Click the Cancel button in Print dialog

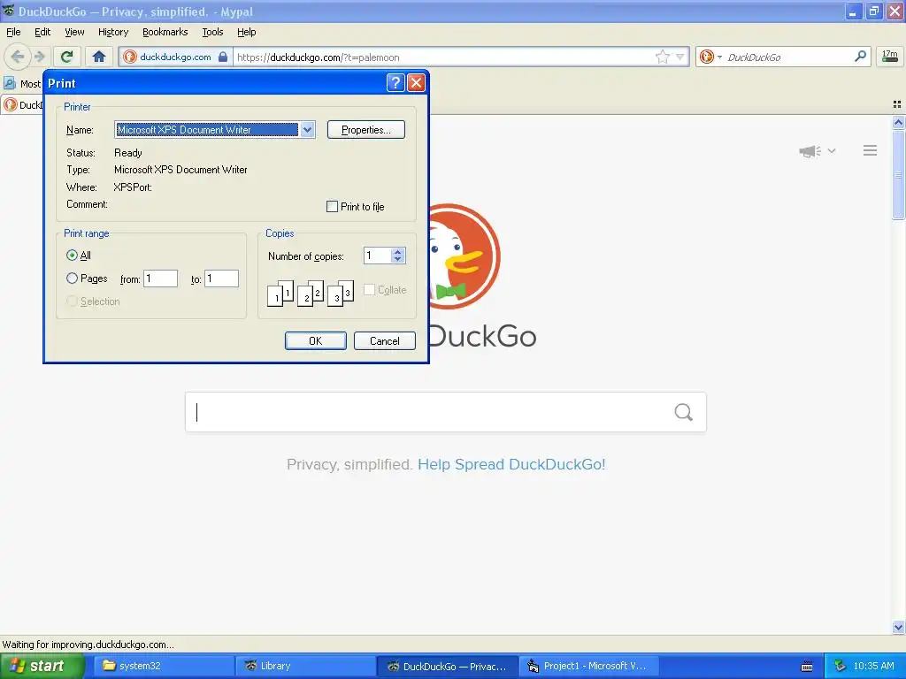[x=384, y=340]
